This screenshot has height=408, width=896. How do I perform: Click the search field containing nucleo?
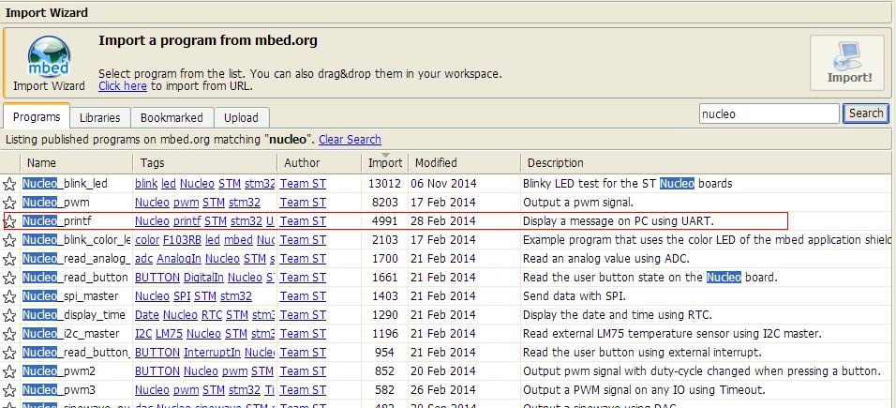click(x=769, y=113)
